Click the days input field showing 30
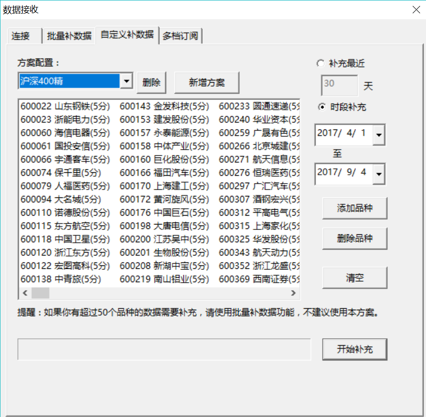 tap(339, 86)
